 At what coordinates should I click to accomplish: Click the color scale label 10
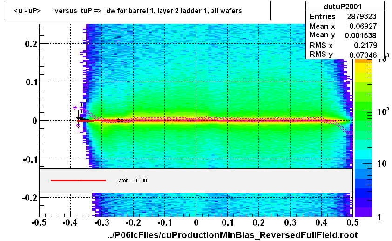click(382, 164)
